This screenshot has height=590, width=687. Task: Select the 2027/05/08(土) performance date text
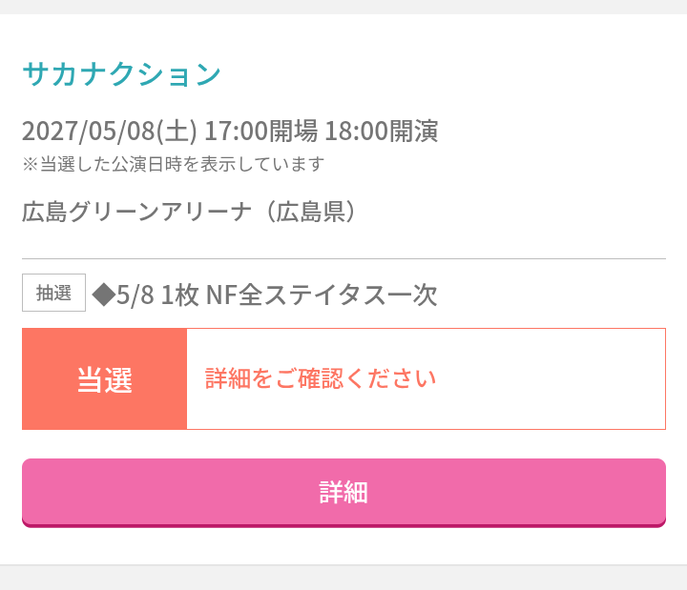tap(110, 131)
